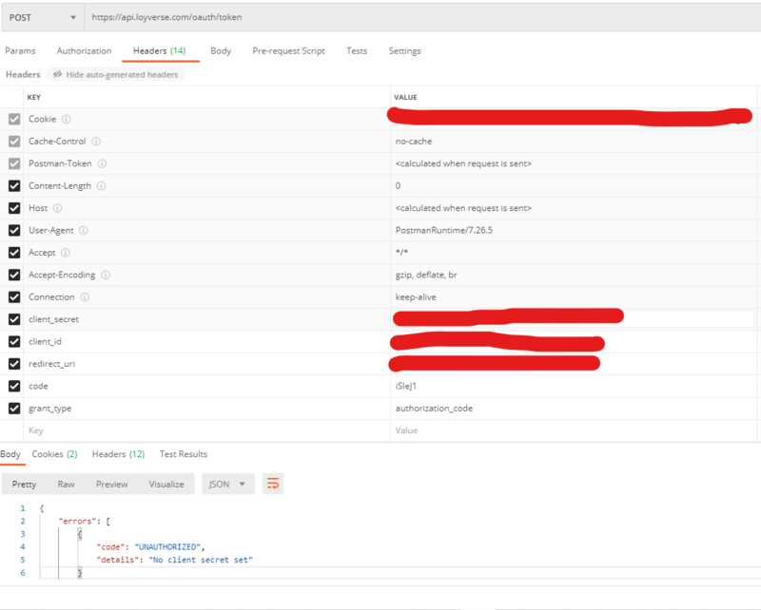Click the request URL input field

click(419, 17)
